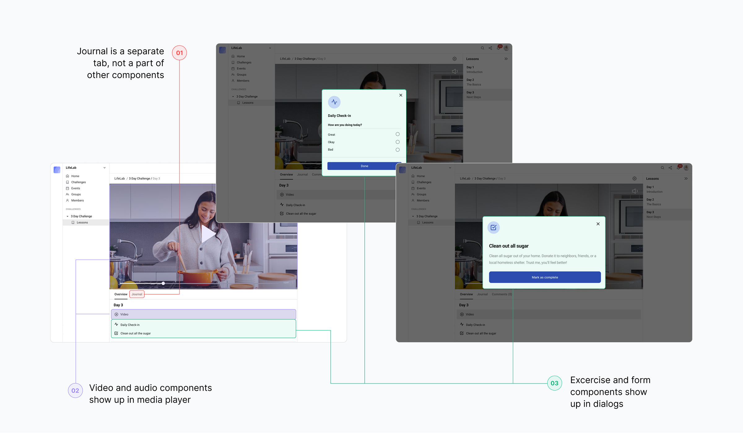
Task: Click settings gear next to Day 3 breadcrumb
Action: [x=454, y=59]
